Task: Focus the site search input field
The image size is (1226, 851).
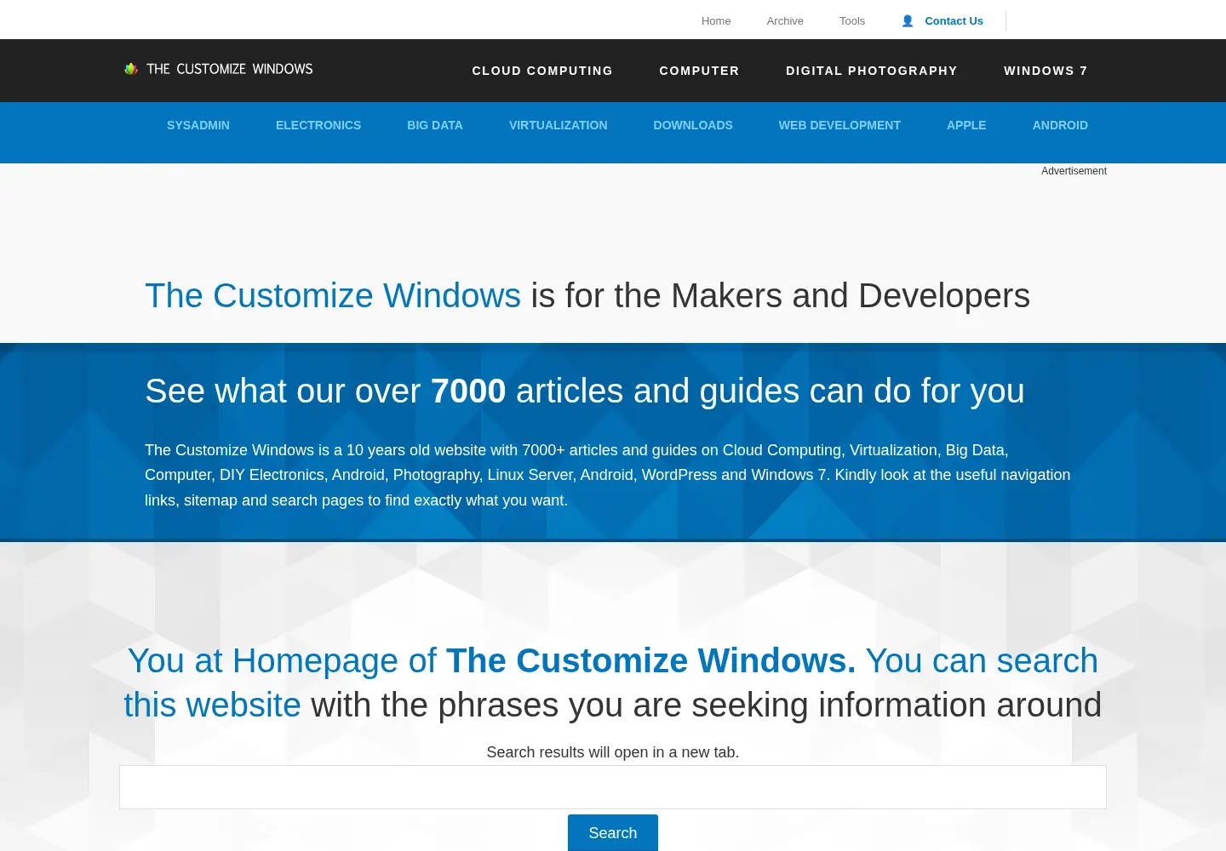Action: click(613, 787)
